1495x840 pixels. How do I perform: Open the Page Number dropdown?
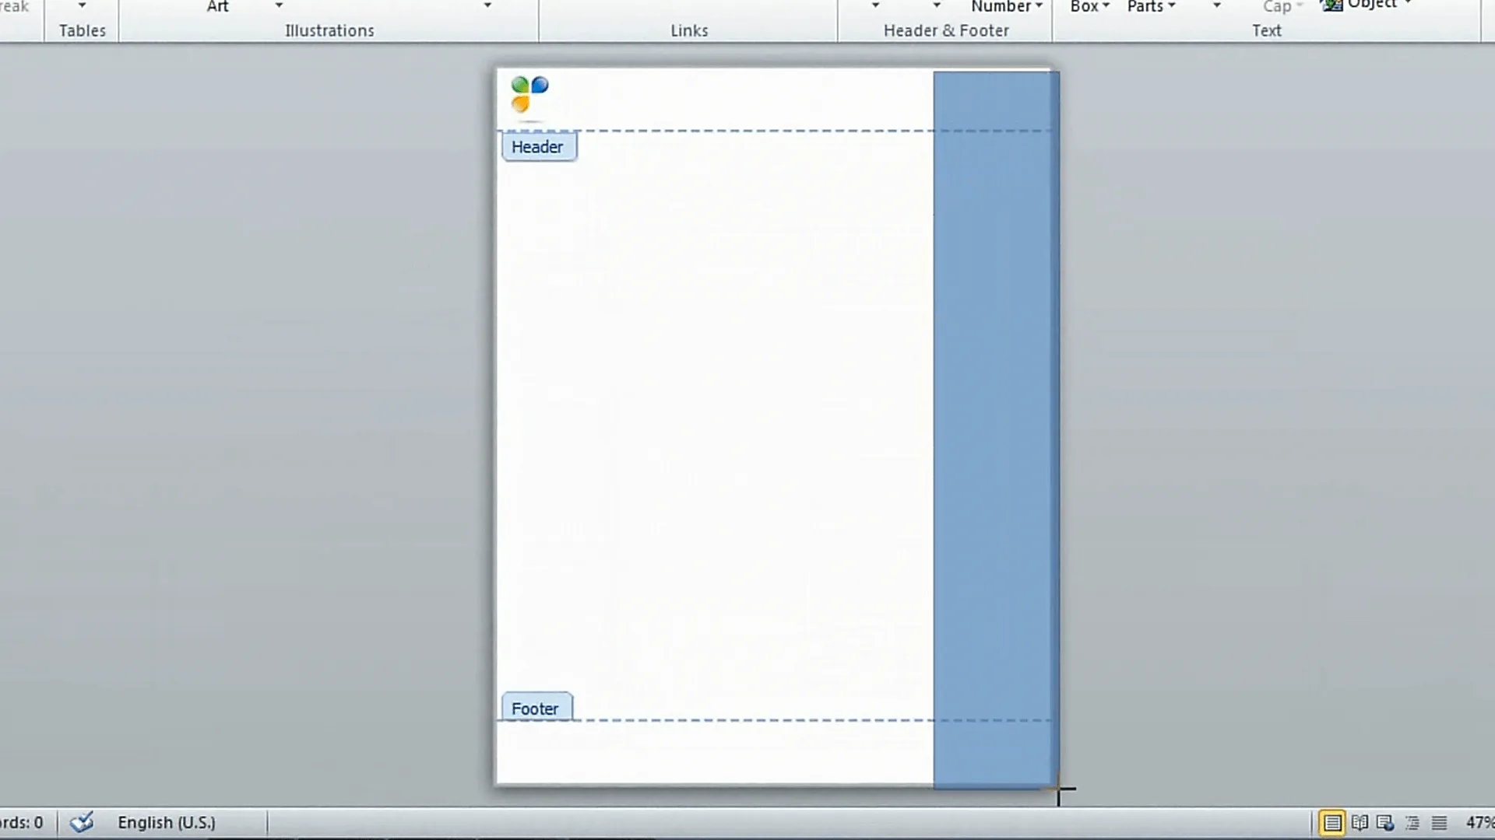pos(1006,6)
